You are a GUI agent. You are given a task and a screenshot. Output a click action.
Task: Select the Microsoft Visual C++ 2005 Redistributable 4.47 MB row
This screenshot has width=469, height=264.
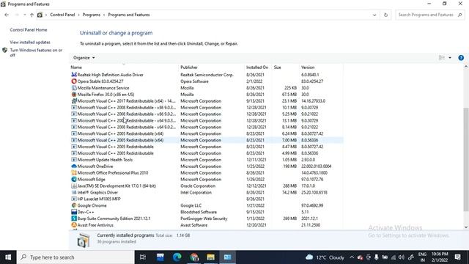(x=207, y=147)
